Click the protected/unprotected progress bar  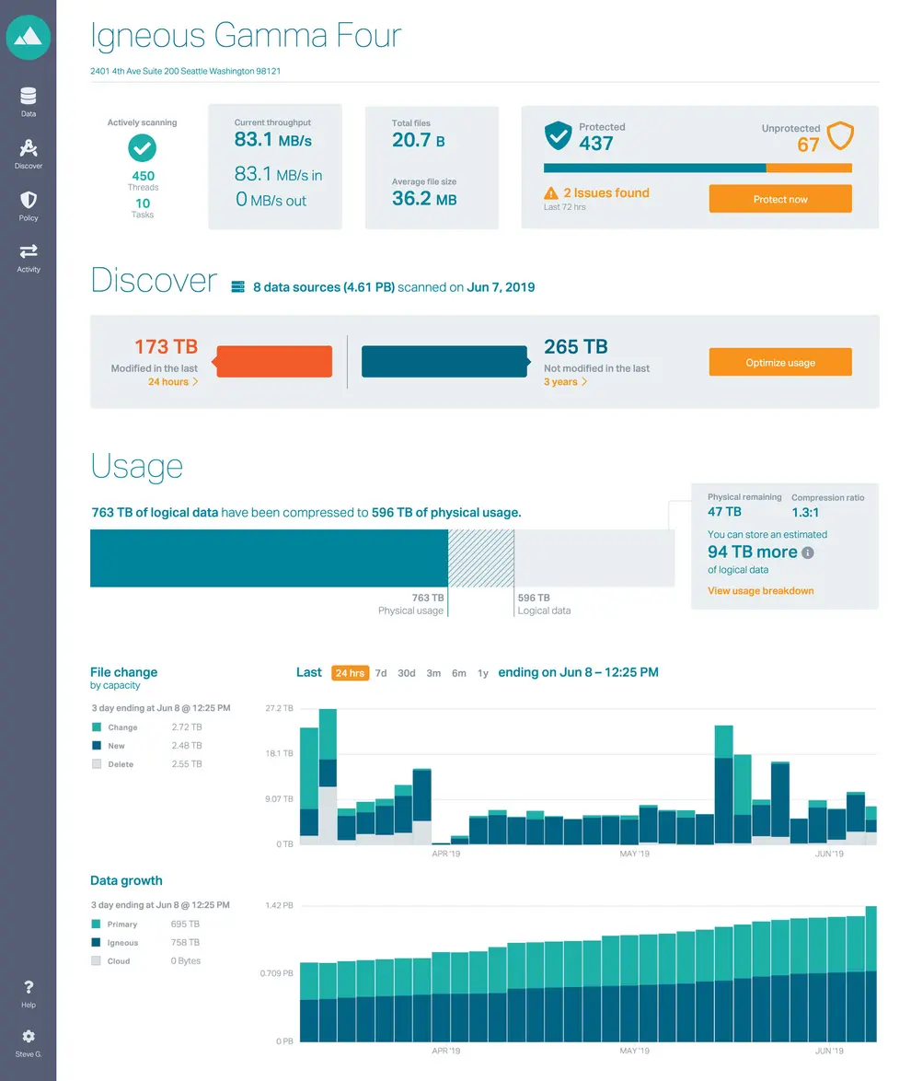[698, 169]
